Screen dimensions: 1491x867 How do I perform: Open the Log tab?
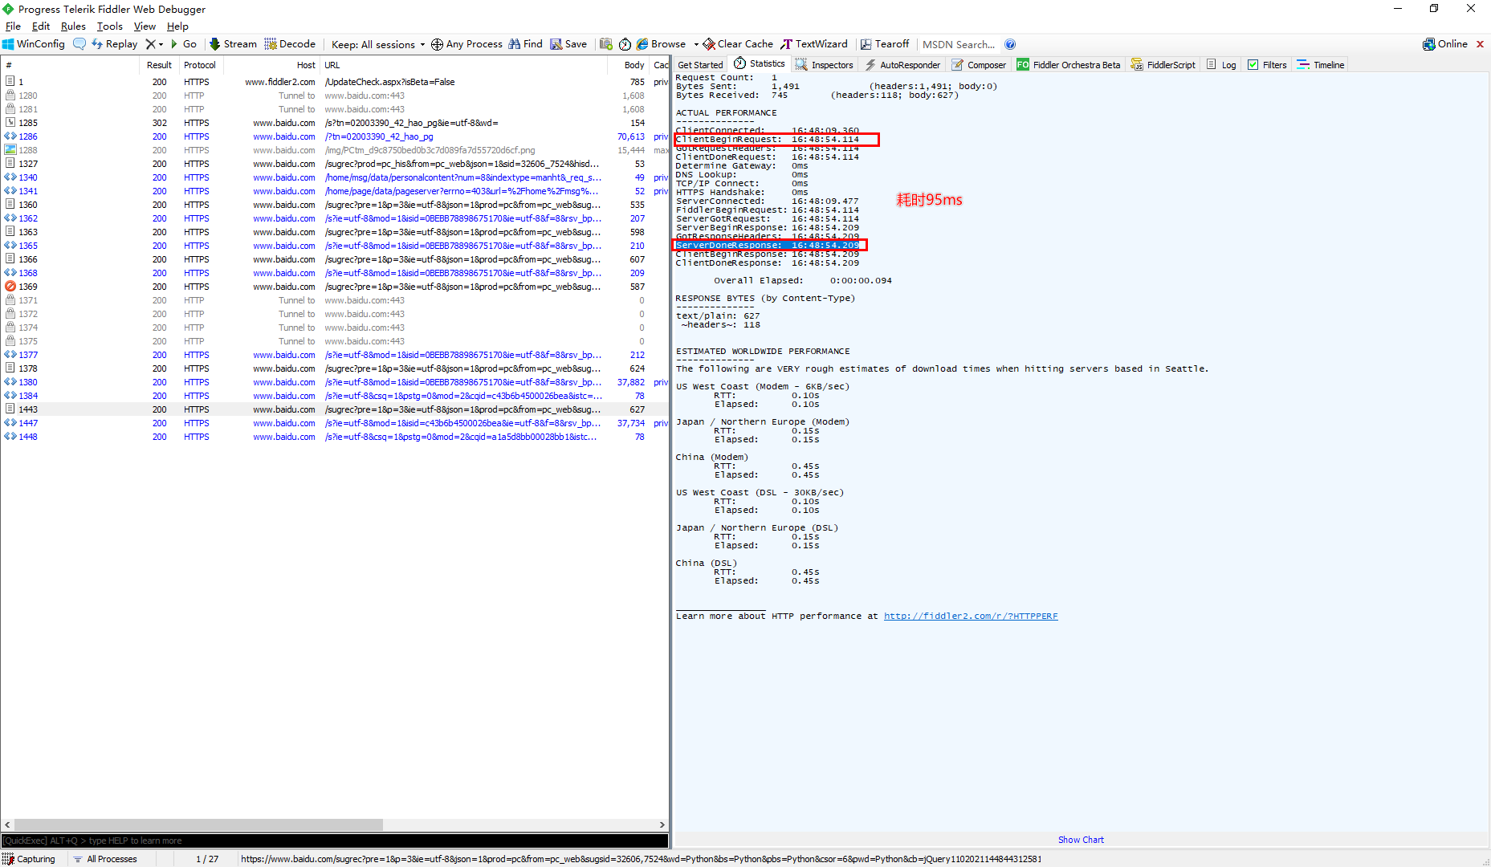(1221, 65)
